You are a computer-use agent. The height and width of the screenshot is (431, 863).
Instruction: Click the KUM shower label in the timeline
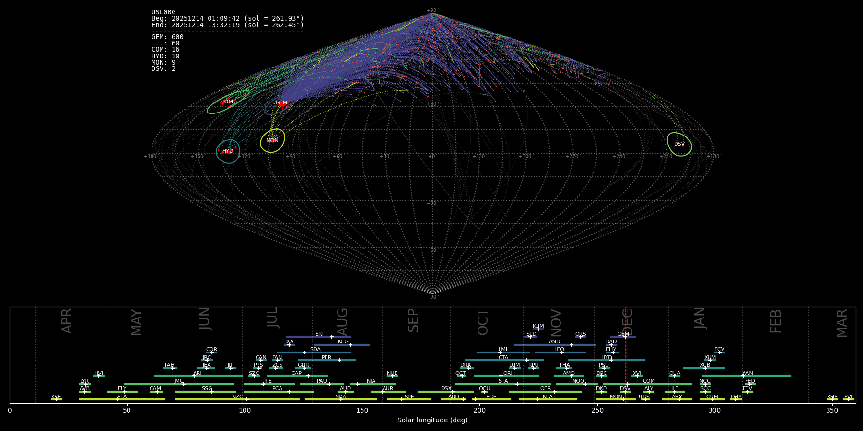[538, 326]
